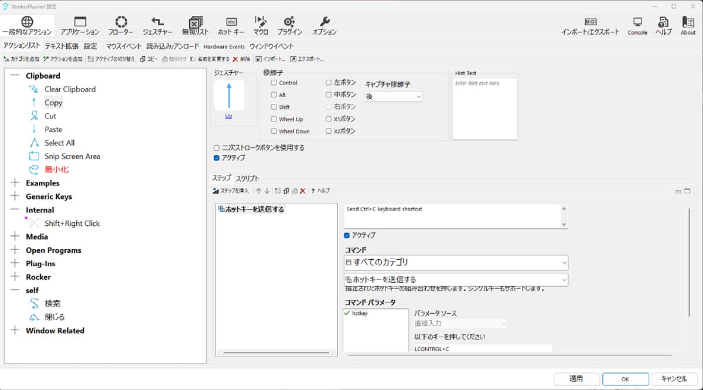Open the プラグイン section
This screenshot has height=390, width=703.
(x=289, y=26)
